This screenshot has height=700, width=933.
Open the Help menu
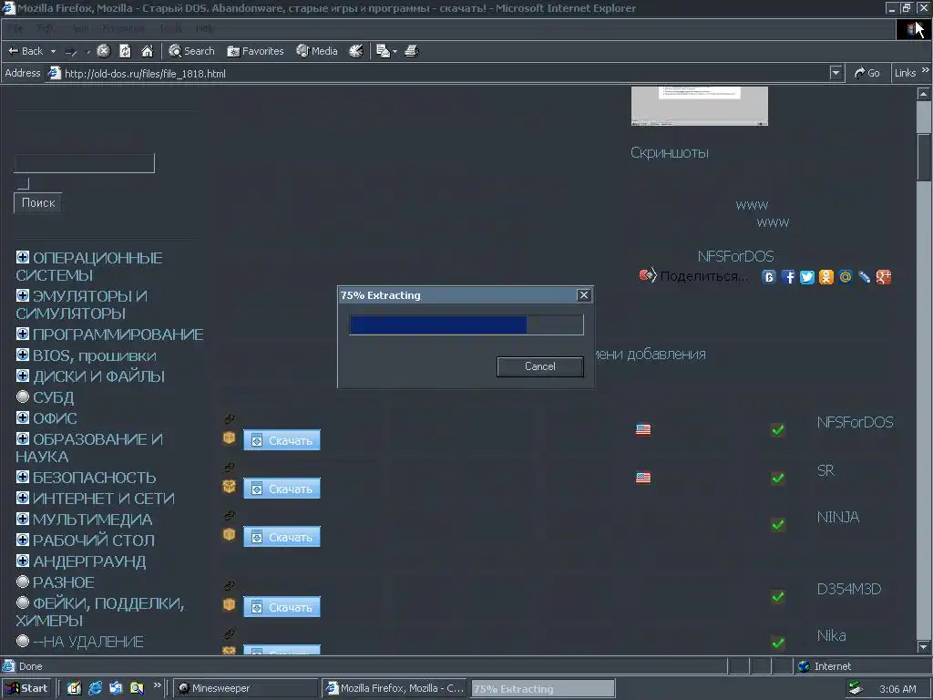point(204,28)
